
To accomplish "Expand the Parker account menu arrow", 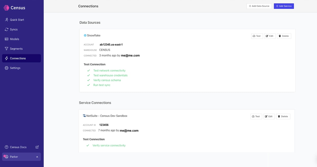I will 37,157.
